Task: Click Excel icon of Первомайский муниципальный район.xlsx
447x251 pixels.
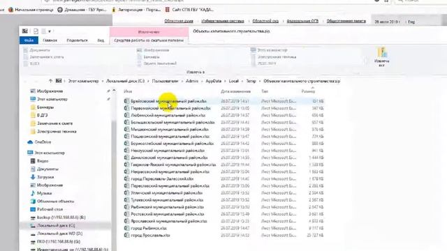Action: coord(126,108)
